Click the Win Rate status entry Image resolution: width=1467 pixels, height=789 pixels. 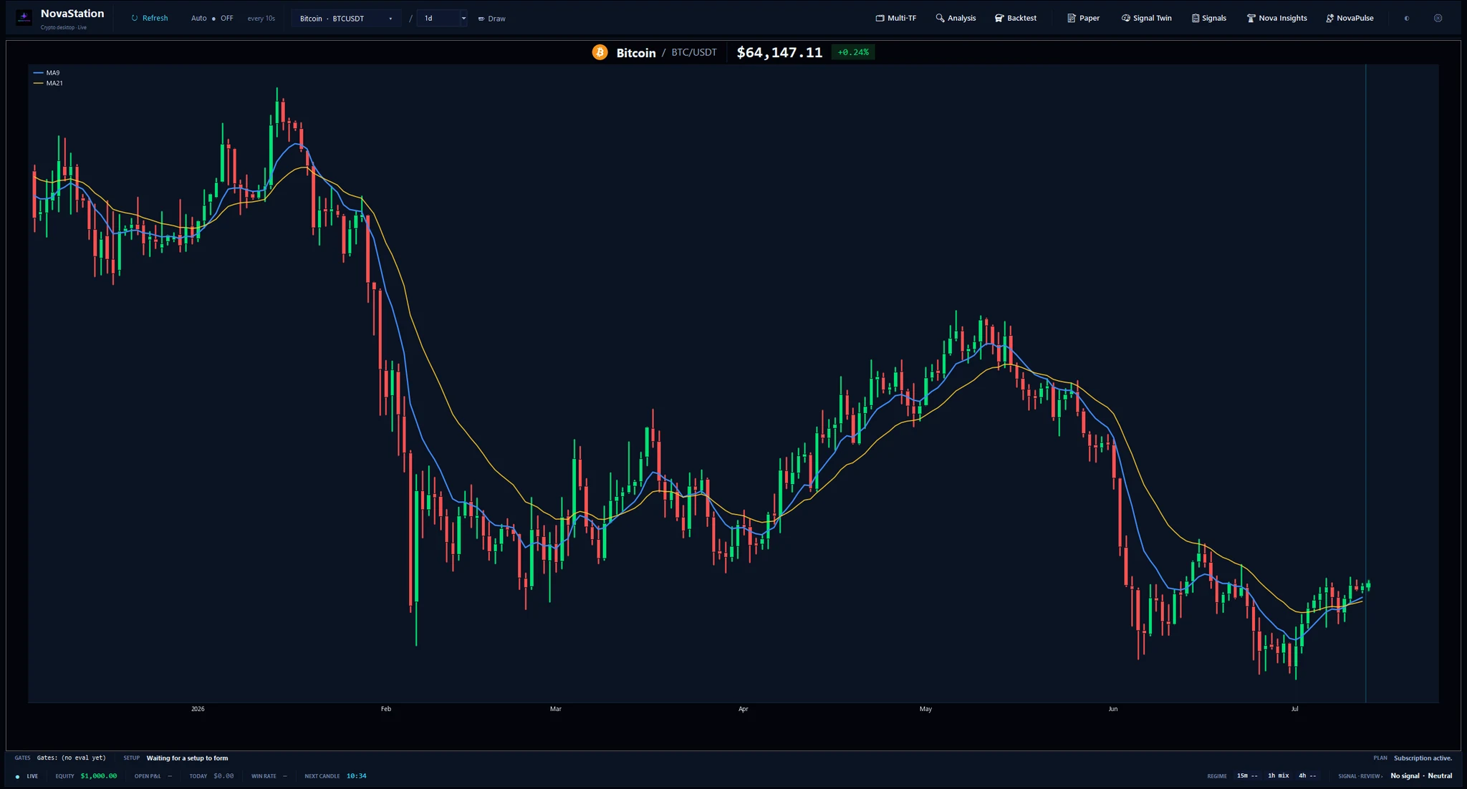(269, 777)
